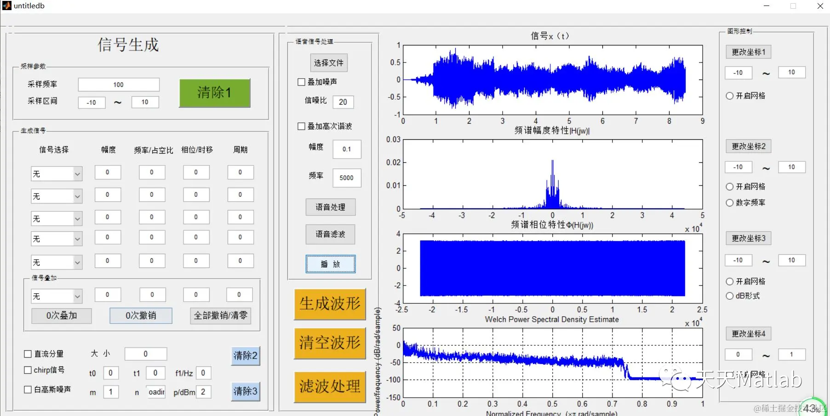Viewport: 830px width, 416px height.
Task: Click the 语音滤波 button
Action: [331, 234]
